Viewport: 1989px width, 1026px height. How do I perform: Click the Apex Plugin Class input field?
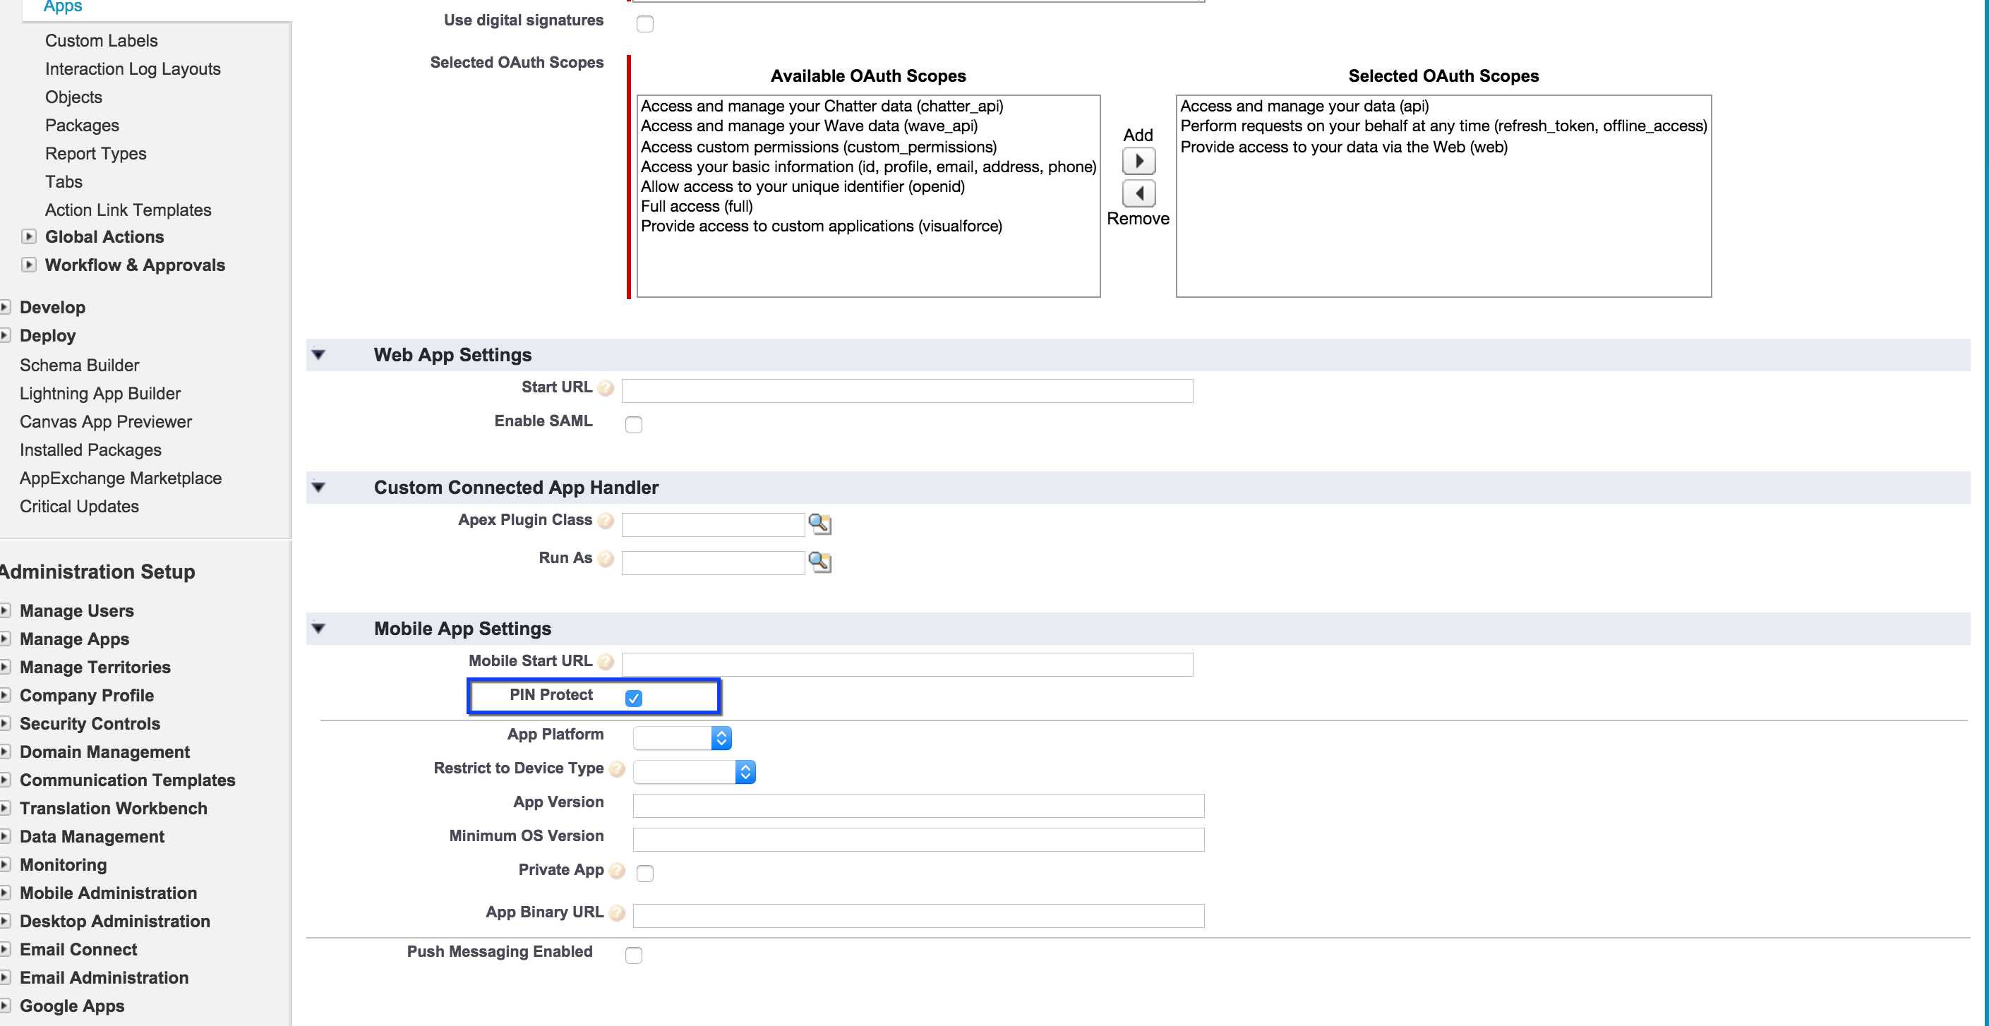click(713, 524)
